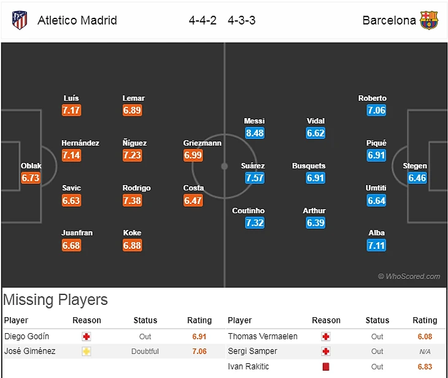Click Diego Godín's injury cross icon

click(87, 336)
